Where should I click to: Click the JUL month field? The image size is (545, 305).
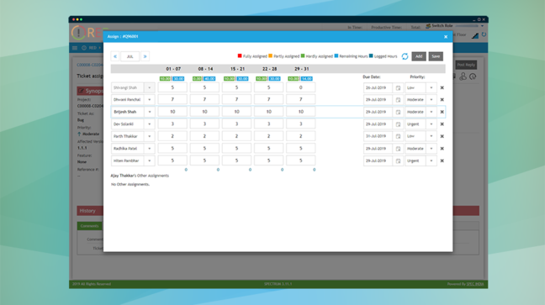coord(130,56)
